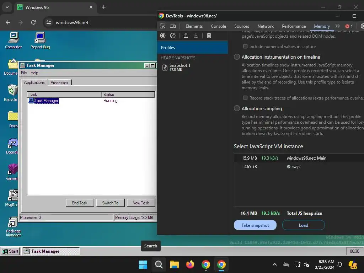The width and height of the screenshot is (364, 273).
Task: Click New Task button
Action: (x=141, y=203)
